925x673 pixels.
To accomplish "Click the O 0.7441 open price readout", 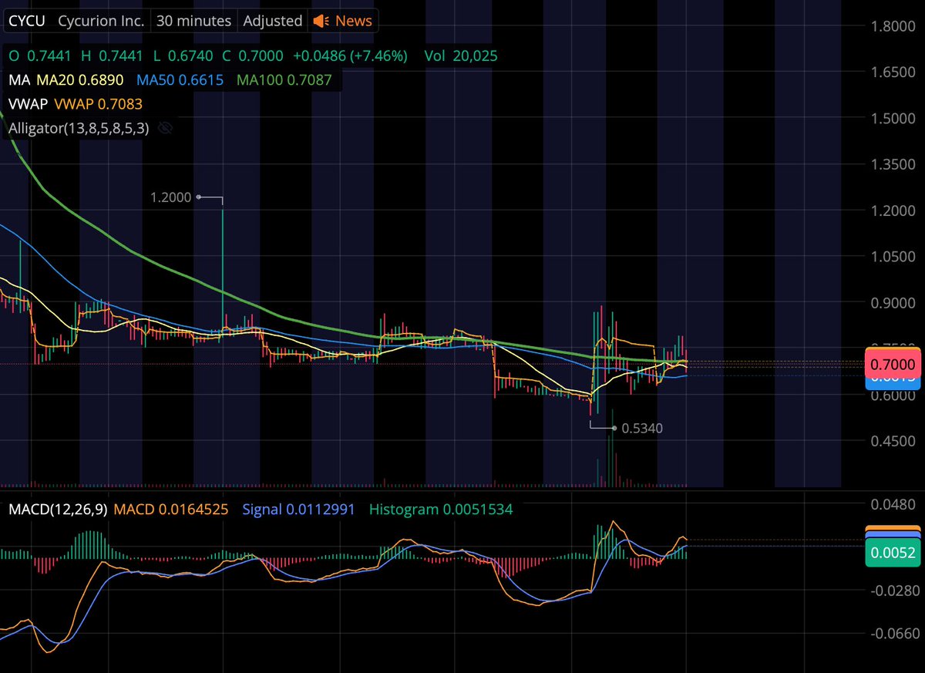I will [x=40, y=56].
